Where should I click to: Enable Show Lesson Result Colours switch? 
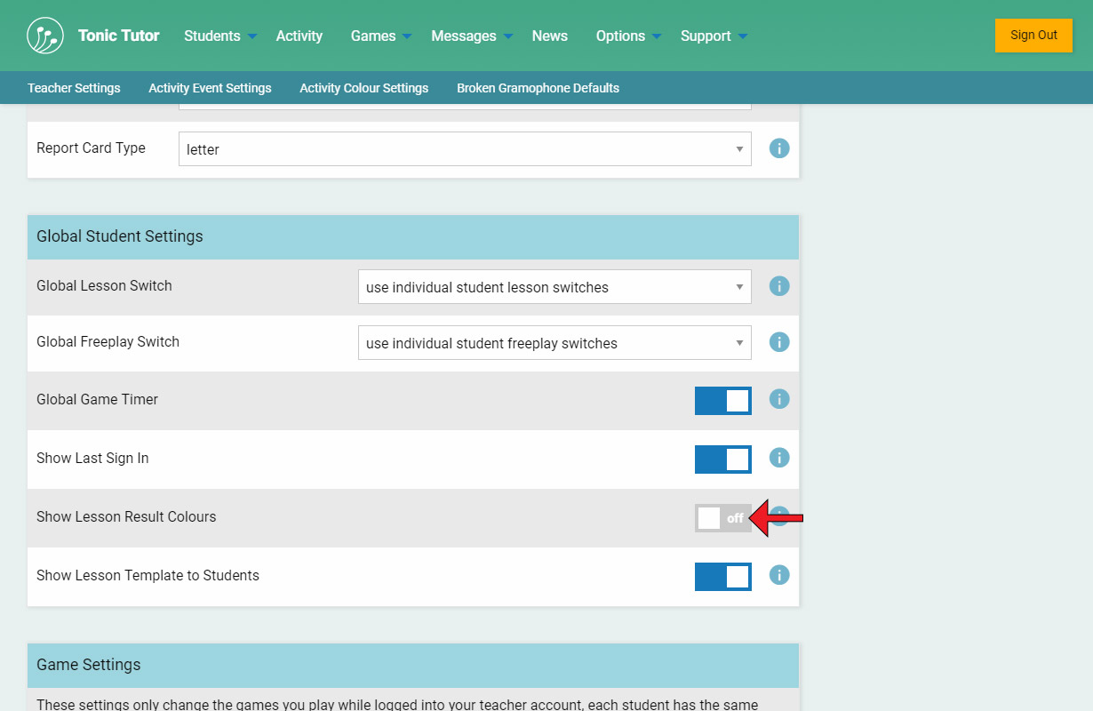(x=722, y=518)
